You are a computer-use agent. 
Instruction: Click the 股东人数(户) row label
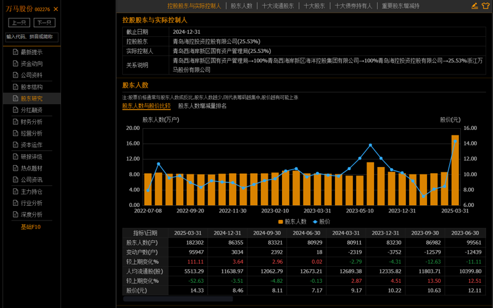click(x=142, y=242)
